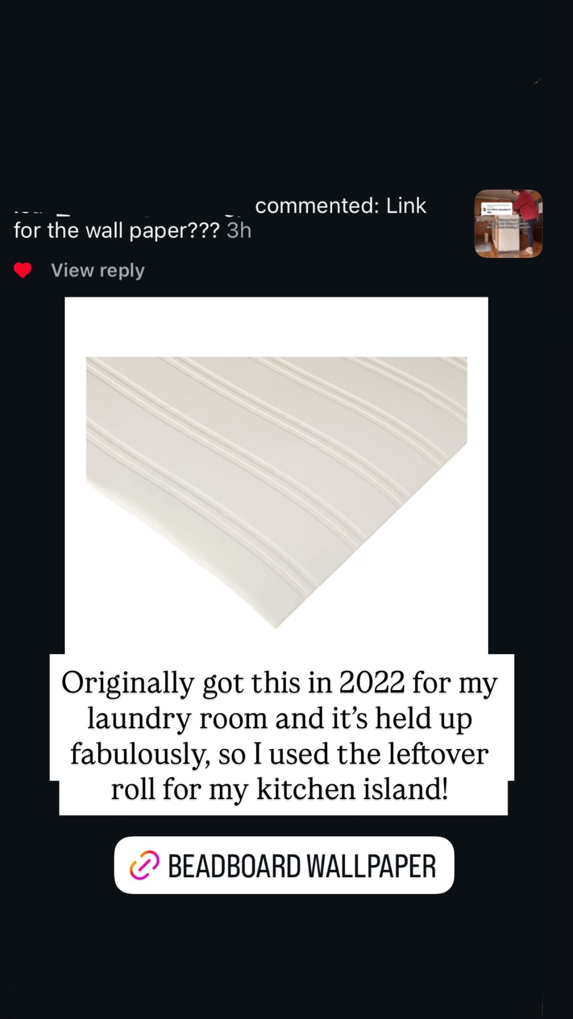Click the Beadboard Wallpaper link sticker
The width and height of the screenshot is (573, 1019).
coord(284,866)
